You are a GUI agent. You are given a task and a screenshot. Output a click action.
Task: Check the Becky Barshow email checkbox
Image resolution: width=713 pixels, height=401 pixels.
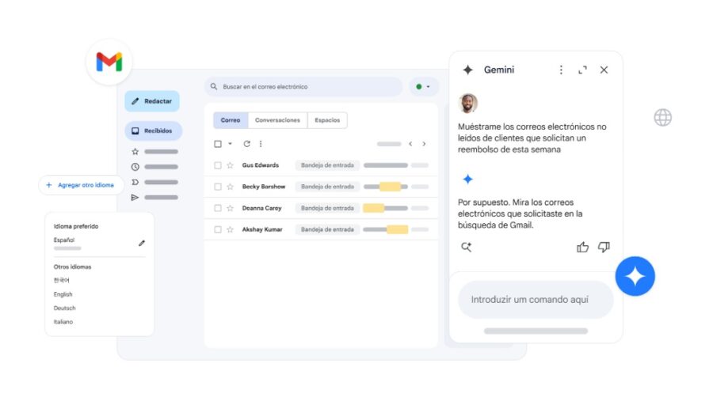(218, 187)
